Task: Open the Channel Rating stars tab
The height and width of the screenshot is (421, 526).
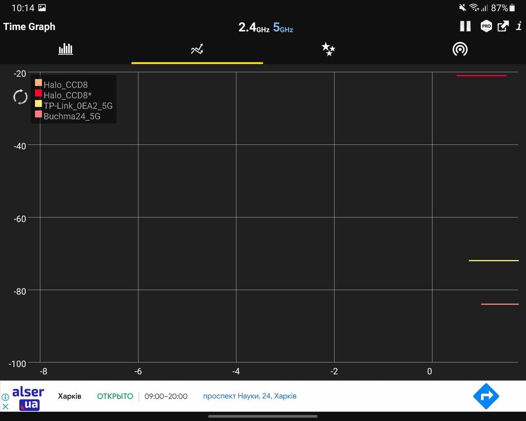Action: (x=328, y=49)
